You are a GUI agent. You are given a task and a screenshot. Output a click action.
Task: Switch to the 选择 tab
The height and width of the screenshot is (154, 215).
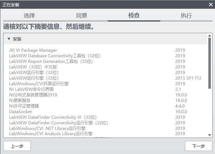click(x=29, y=16)
